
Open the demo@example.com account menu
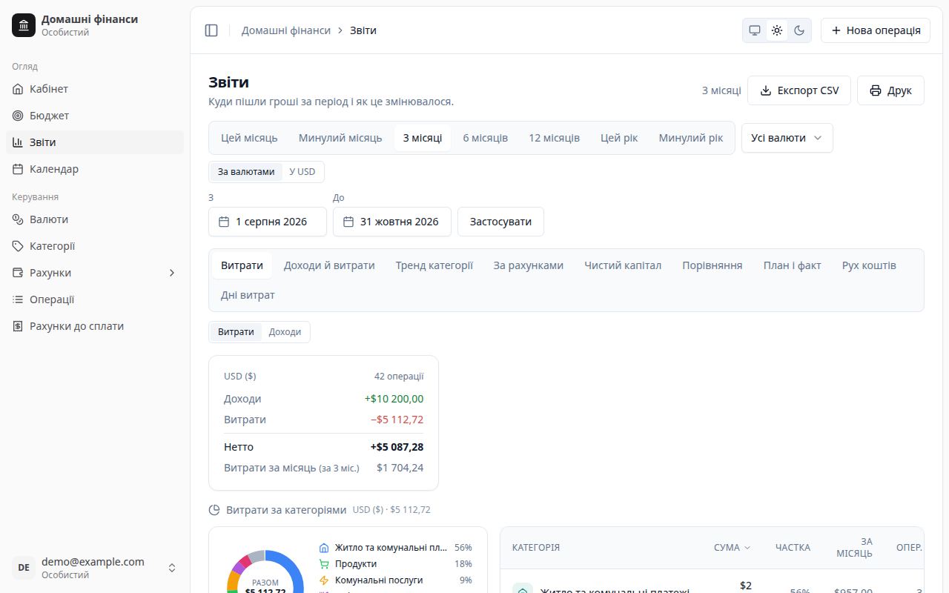(x=95, y=568)
